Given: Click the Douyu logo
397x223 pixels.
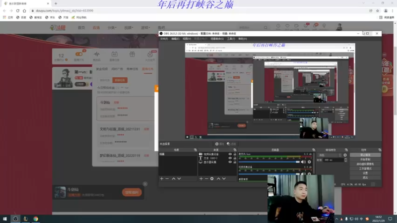Looking at the screenshot, I should point(58,28).
